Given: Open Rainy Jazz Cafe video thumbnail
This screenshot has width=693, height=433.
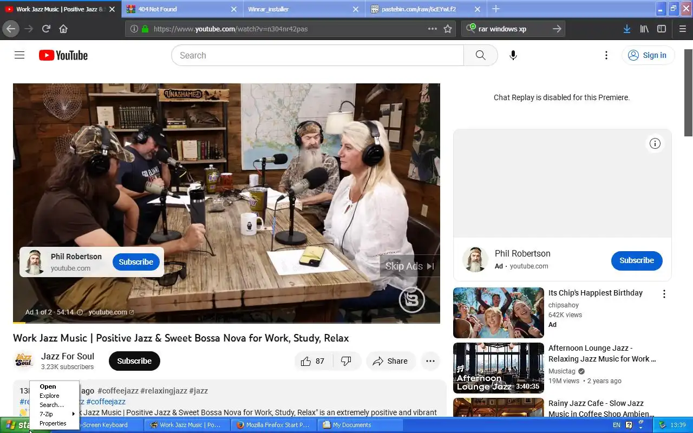Looking at the screenshot, I should [499, 408].
